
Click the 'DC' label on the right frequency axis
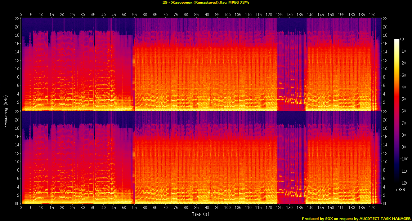pyautogui.click(x=385, y=204)
